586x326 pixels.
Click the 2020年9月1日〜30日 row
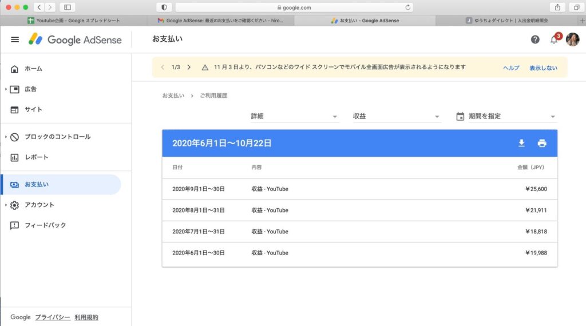(x=359, y=189)
